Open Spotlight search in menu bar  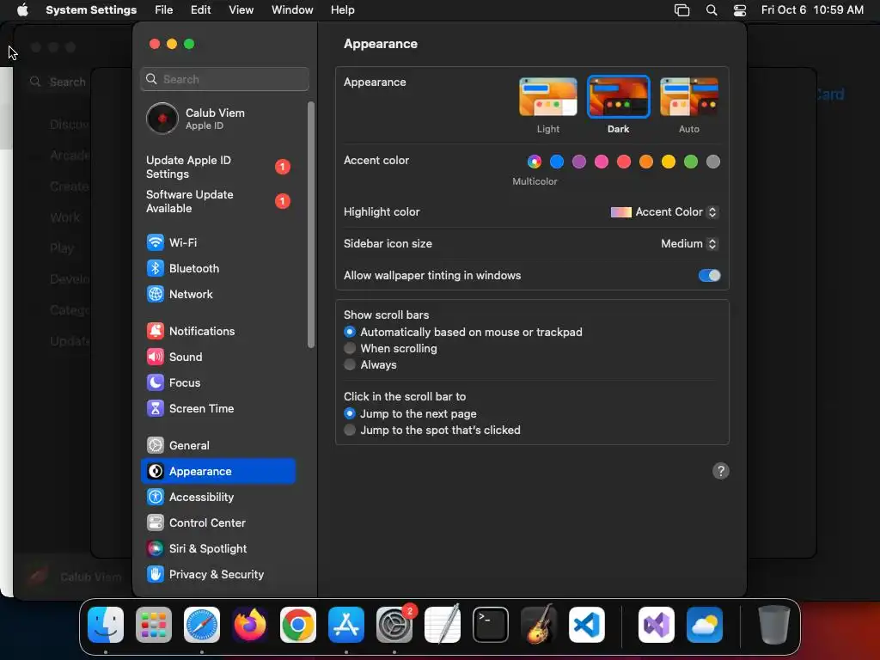click(711, 10)
